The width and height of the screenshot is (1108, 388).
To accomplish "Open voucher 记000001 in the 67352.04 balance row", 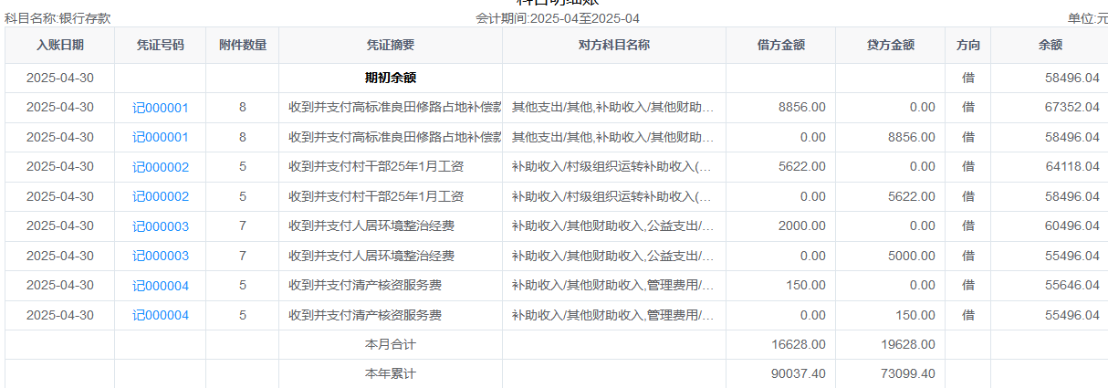I will (x=161, y=108).
